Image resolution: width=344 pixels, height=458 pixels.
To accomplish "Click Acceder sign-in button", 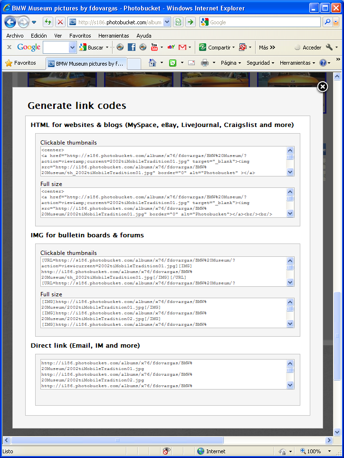I will pyautogui.click(x=308, y=47).
